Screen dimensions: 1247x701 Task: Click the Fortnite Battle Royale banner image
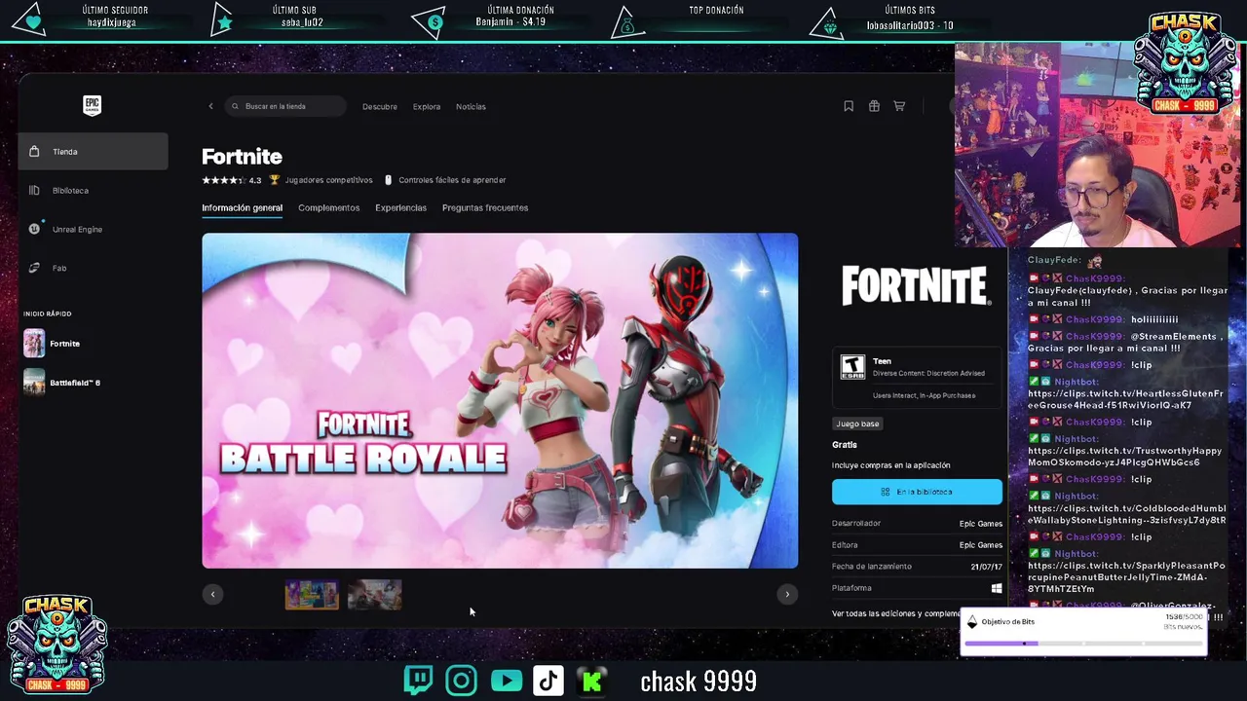(500, 400)
